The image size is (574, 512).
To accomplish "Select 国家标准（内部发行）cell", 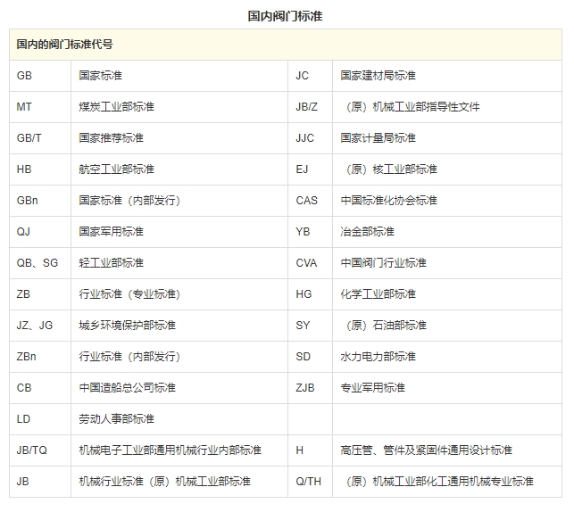I will pos(179,201).
